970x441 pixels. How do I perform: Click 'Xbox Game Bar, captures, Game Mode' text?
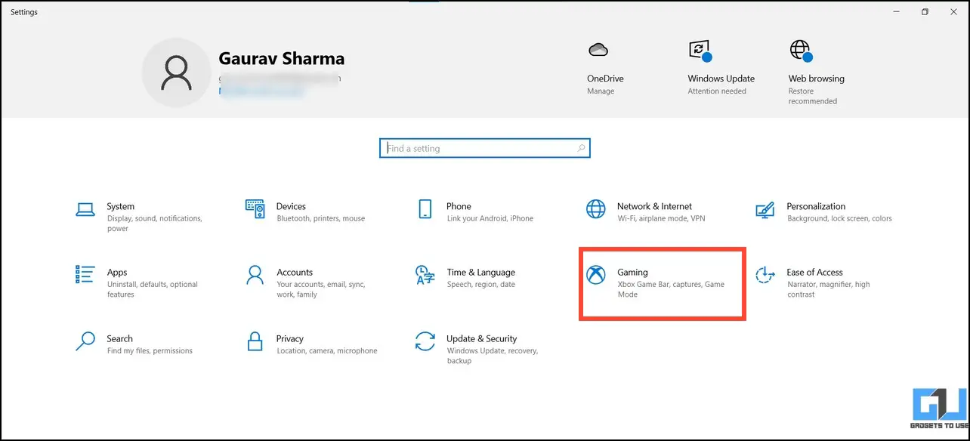tap(671, 289)
